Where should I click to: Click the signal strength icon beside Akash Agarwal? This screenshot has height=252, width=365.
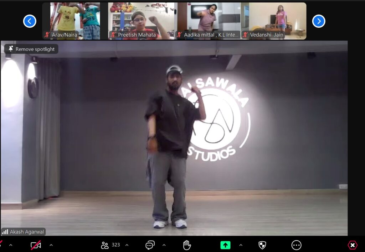point(5,232)
